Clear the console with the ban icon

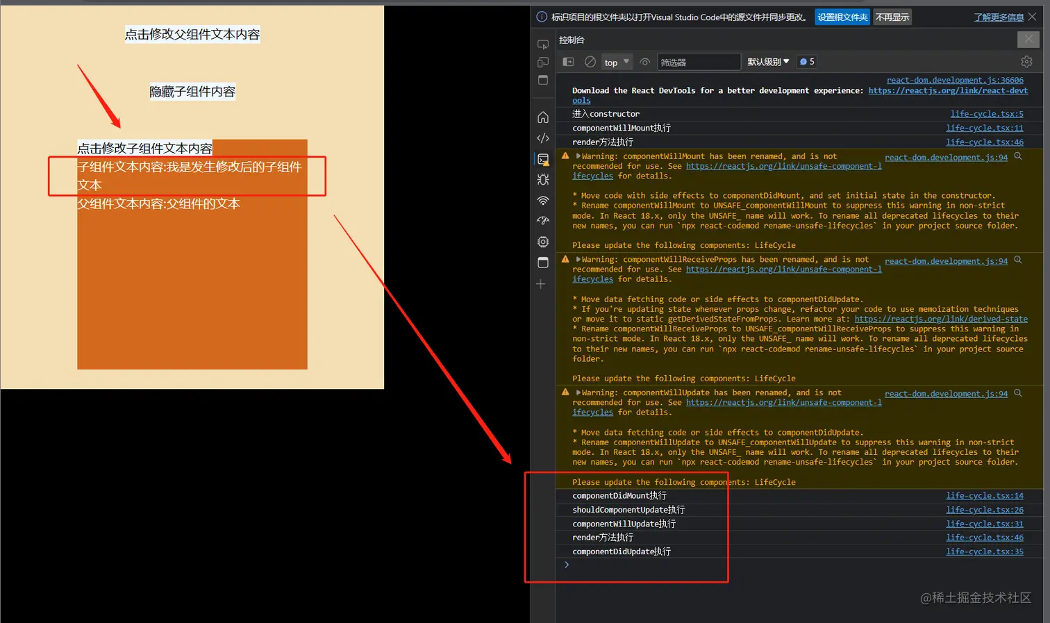(x=590, y=62)
